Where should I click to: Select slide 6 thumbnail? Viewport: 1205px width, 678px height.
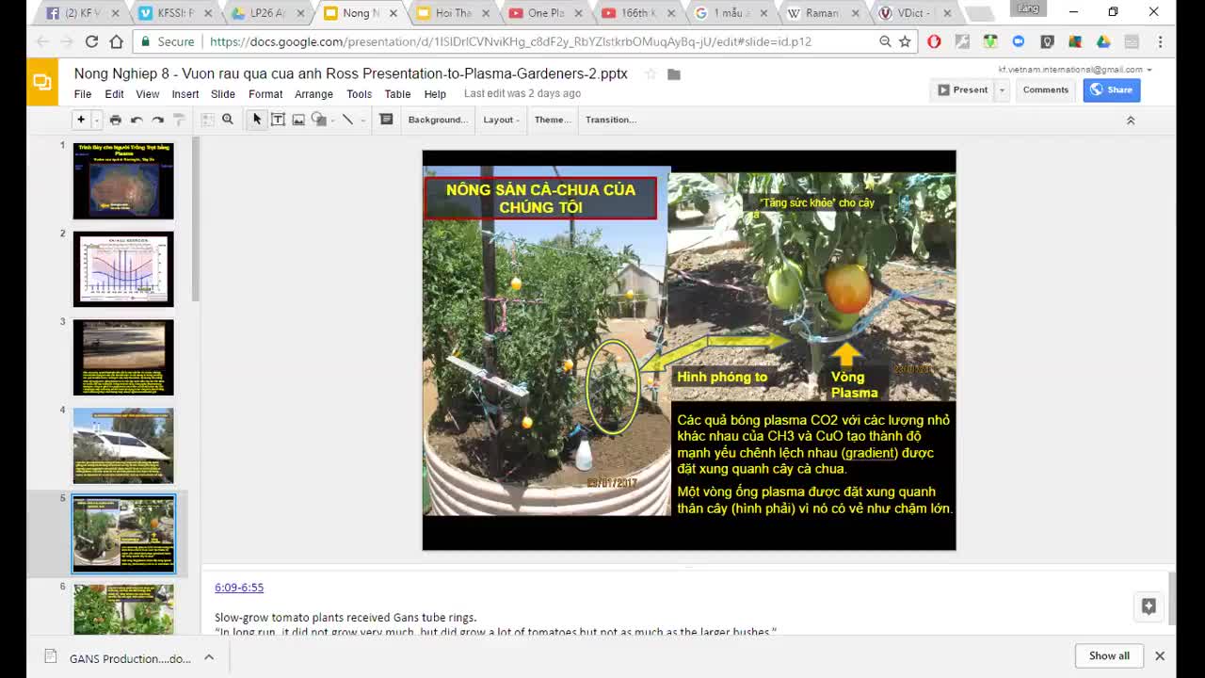click(x=123, y=609)
